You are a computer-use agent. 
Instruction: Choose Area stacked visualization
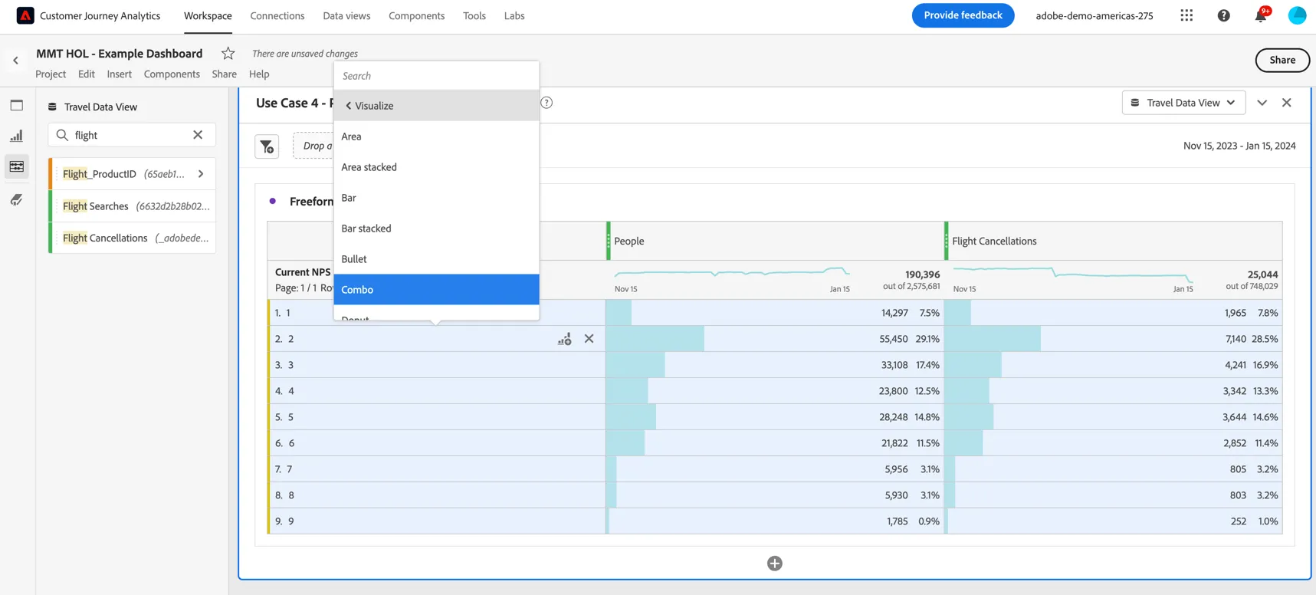click(436, 167)
